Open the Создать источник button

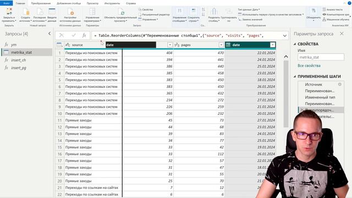point(25,15)
